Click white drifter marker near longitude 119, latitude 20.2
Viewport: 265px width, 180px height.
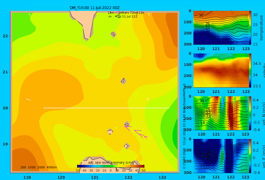point(29,100)
